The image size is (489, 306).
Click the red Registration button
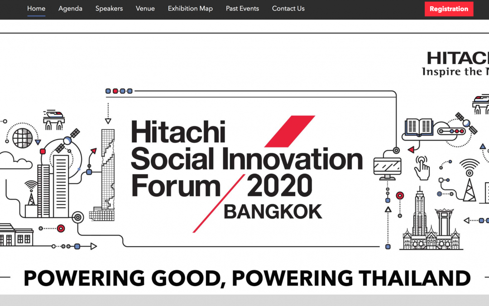[x=449, y=9]
